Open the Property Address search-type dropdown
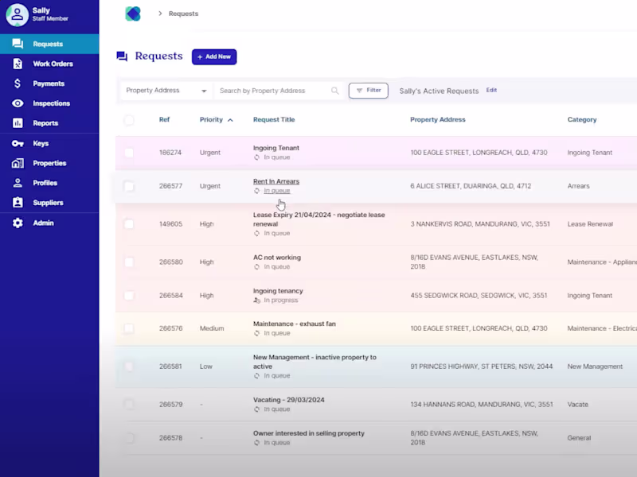Viewport: 637px width, 477px height. point(166,91)
